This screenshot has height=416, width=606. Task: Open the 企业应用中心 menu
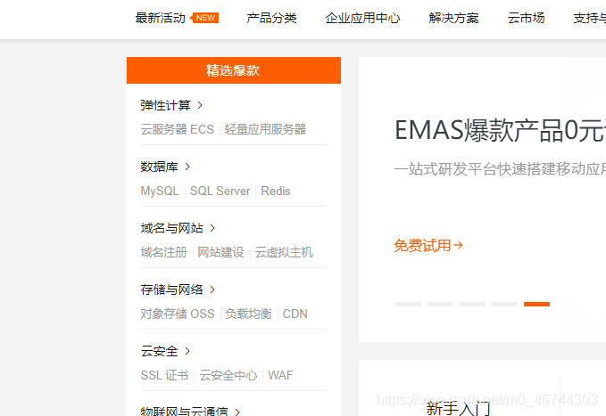(362, 18)
